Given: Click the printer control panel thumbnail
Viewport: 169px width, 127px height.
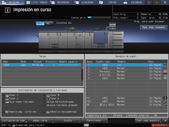Looking at the screenshot, I should pyautogui.click(x=112, y=26).
